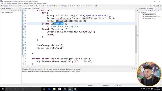The width and height of the screenshot is (162, 91).
Task: Open the Servers tab
Action: tap(40, 69)
